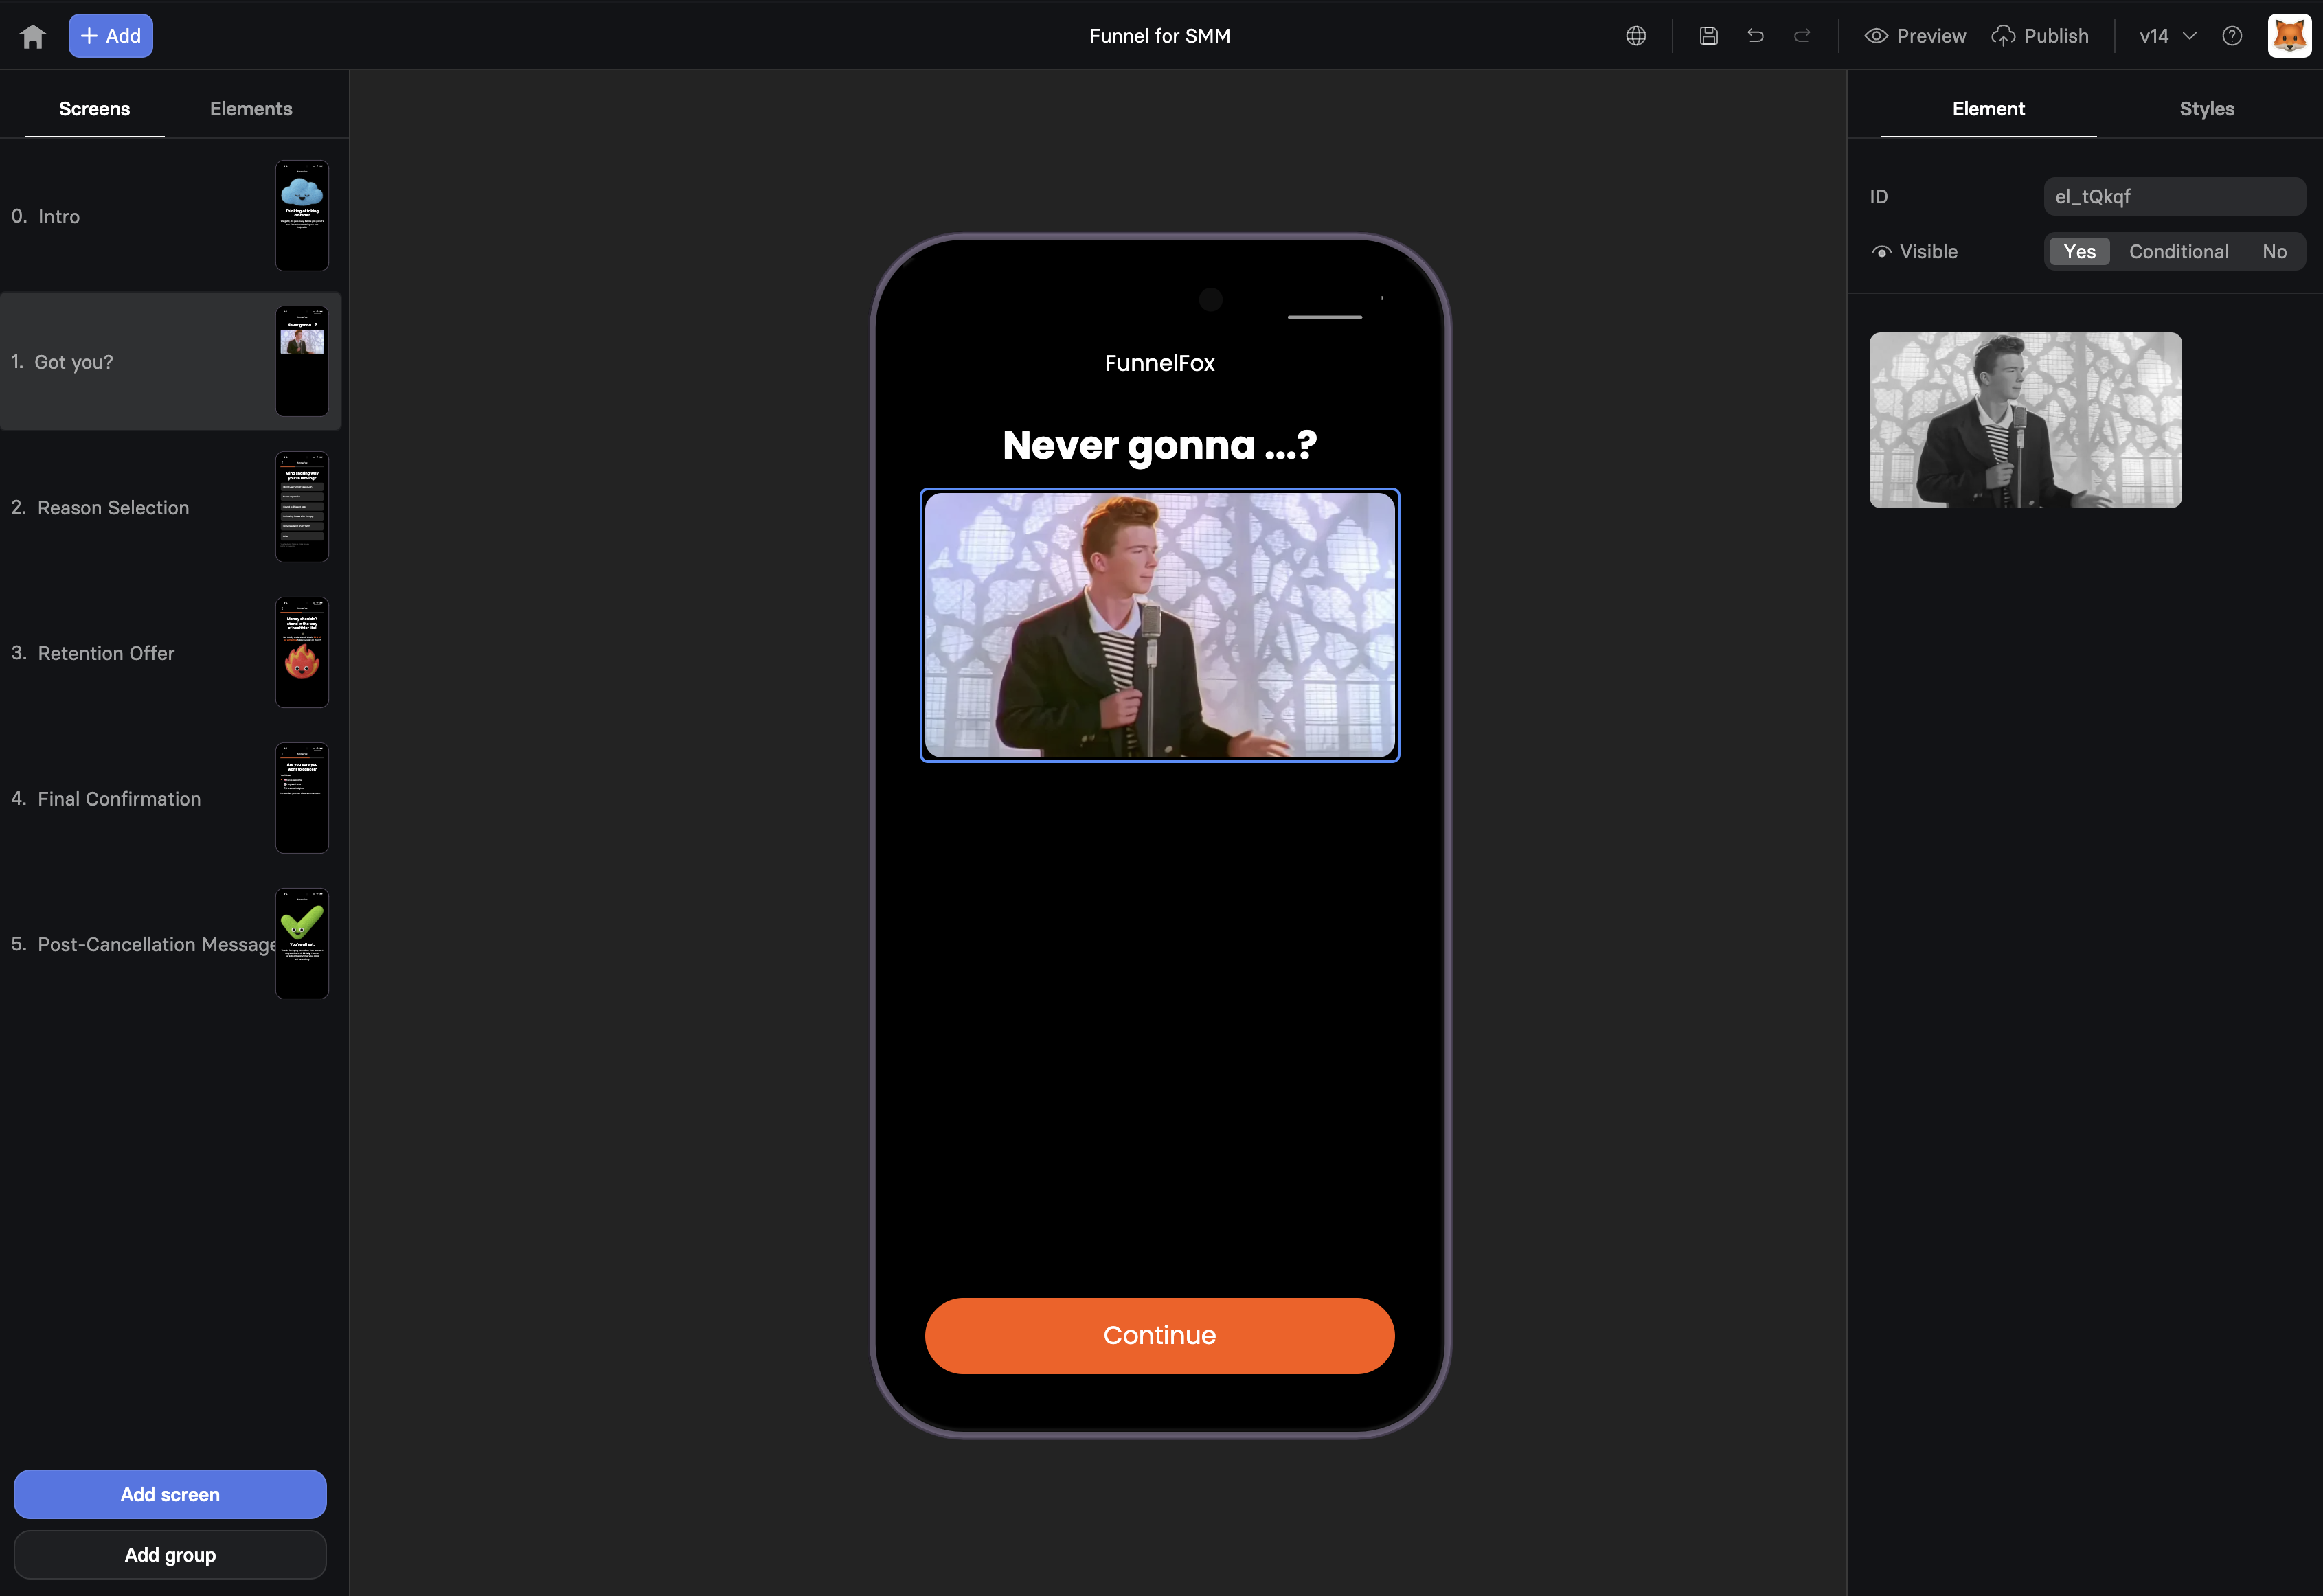Switch to the Styles tab
Image resolution: width=2323 pixels, height=1596 pixels.
tap(2206, 109)
